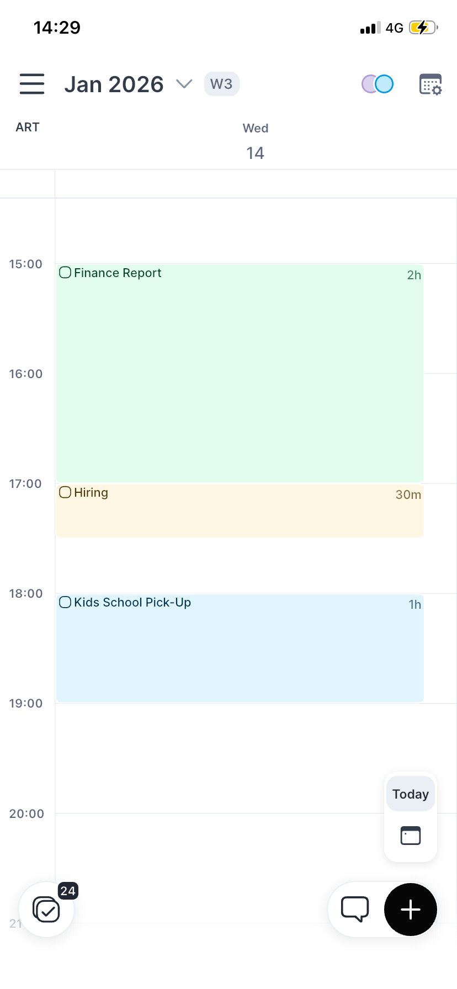Open the hamburger menu

(x=32, y=84)
